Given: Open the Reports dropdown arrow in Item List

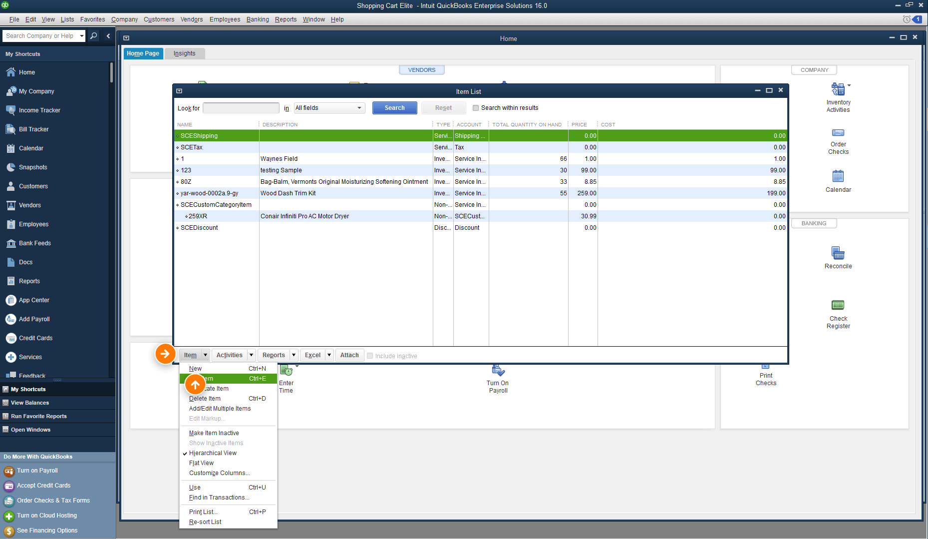Looking at the screenshot, I should (294, 355).
